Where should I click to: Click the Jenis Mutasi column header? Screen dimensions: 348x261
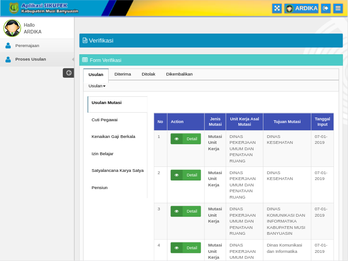tap(215, 122)
